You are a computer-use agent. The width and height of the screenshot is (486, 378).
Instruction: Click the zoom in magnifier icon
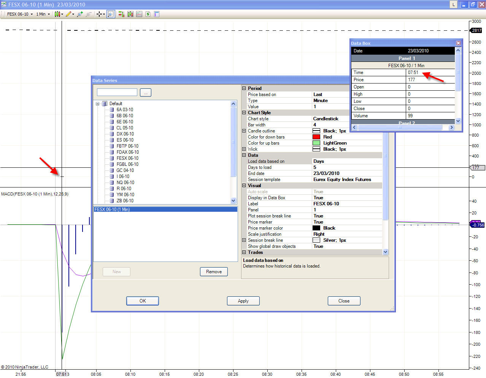coord(79,14)
